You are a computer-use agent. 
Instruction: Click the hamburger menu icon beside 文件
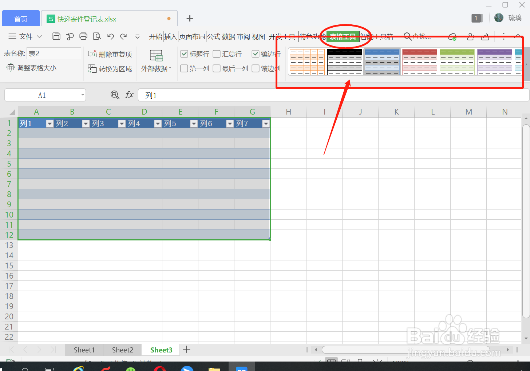click(12, 36)
